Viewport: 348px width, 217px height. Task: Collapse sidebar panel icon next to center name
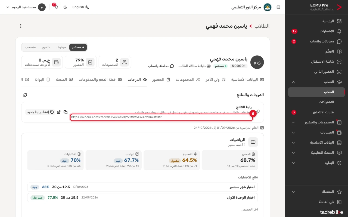click(x=278, y=7)
